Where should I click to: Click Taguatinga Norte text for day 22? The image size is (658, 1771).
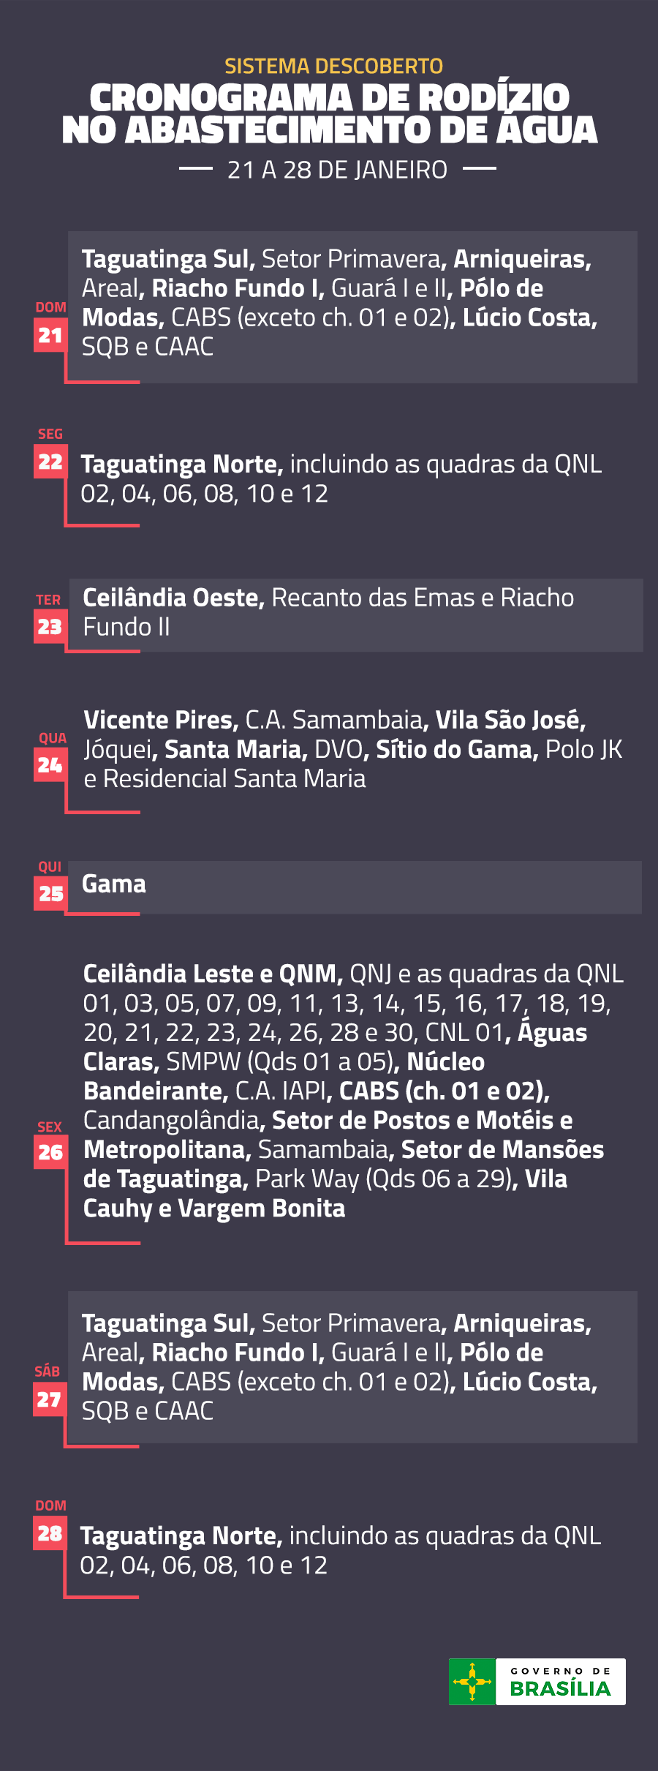(x=181, y=465)
